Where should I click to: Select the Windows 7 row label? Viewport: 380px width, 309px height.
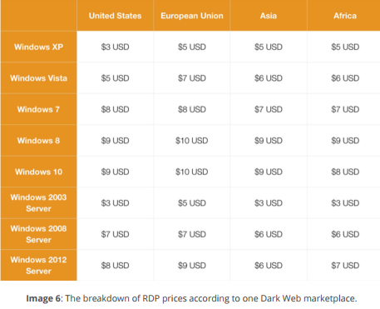(x=38, y=109)
